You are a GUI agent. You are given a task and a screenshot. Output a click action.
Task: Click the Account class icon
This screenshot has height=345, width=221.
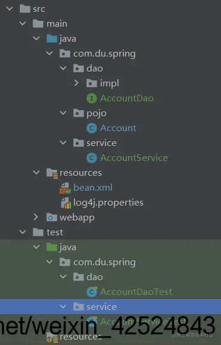tap(92, 128)
